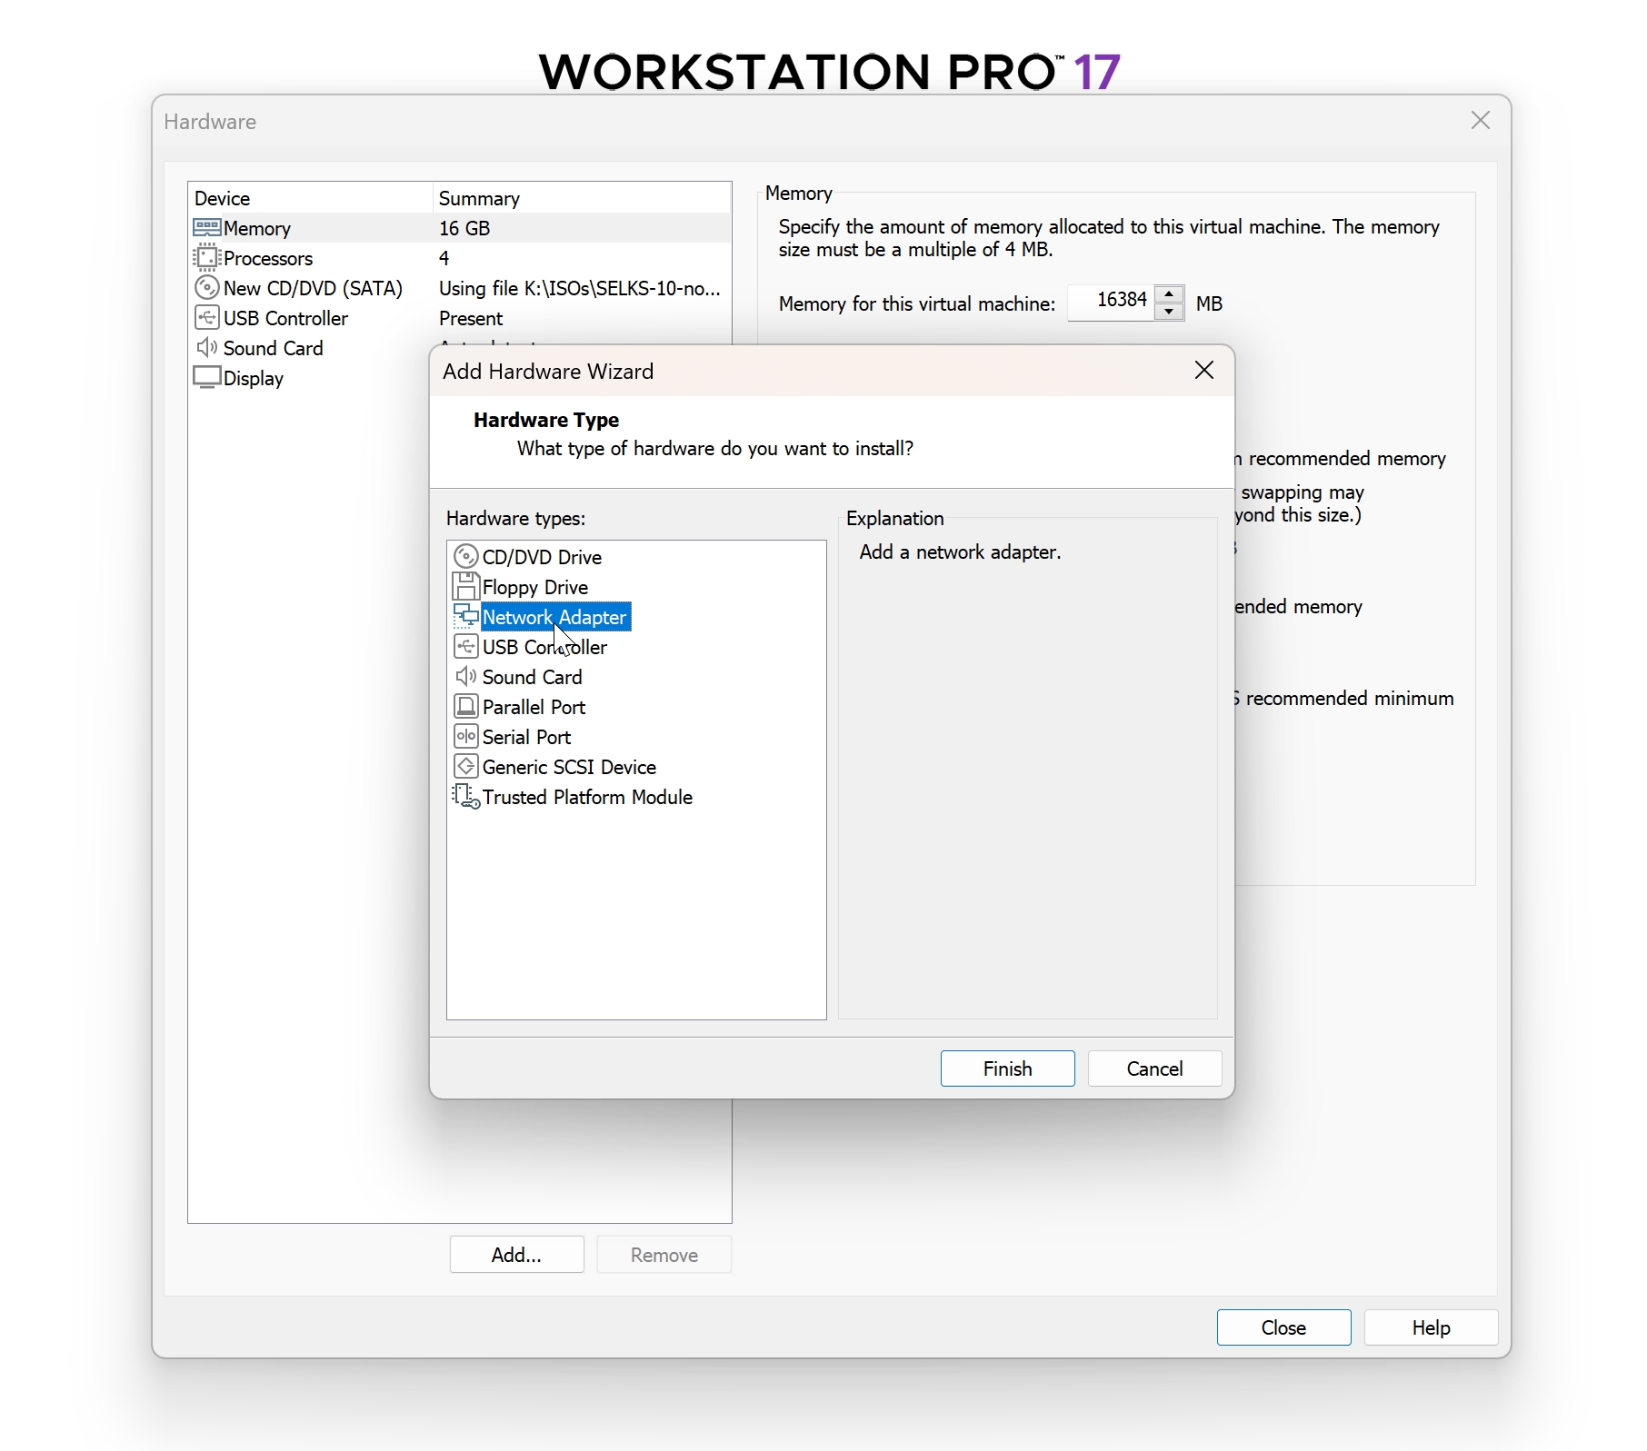Click Finish to add the network adapter
Viewport: 1647px width, 1451px height.
[x=1006, y=1068]
